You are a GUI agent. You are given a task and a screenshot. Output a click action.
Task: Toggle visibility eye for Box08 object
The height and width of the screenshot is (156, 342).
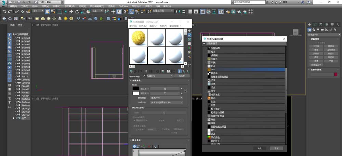pyautogui.click(x=16, y=73)
